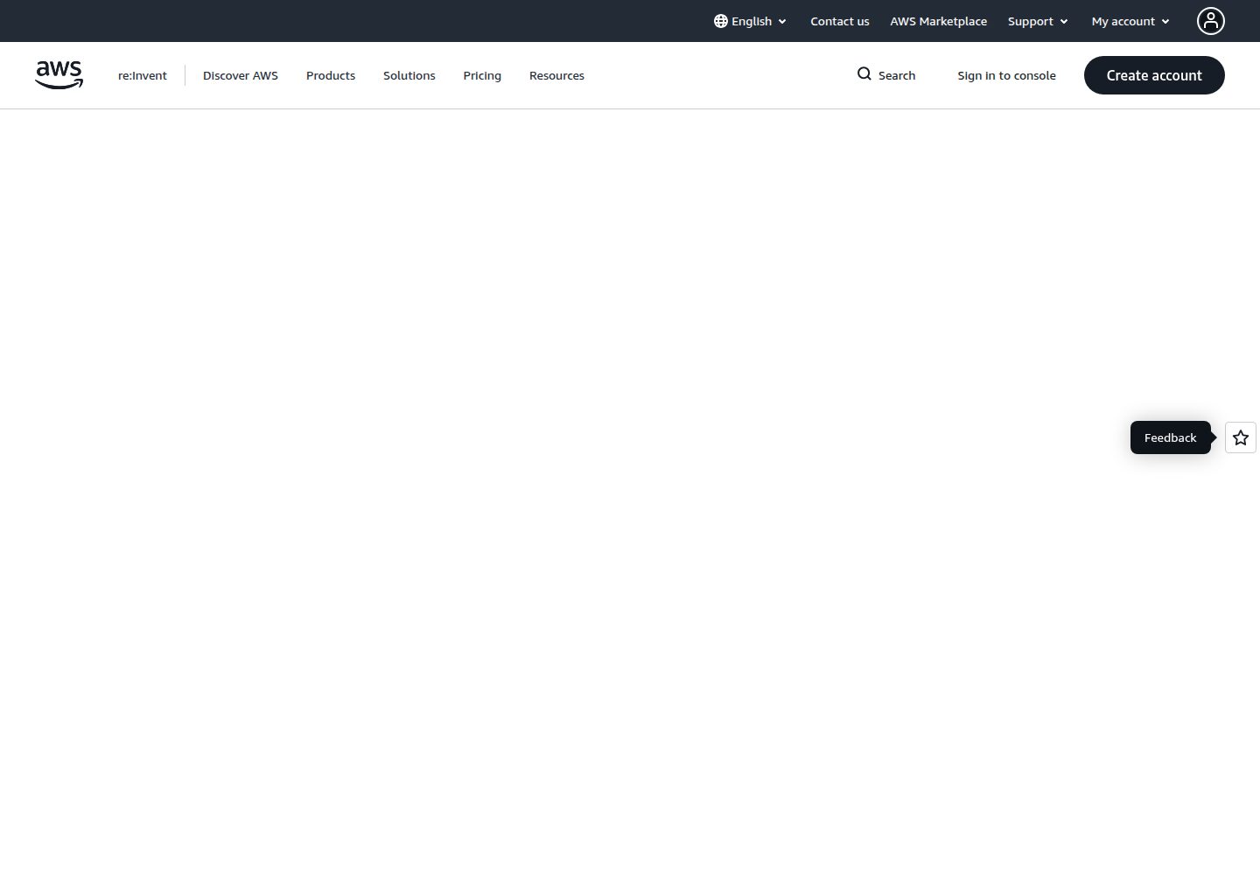Click the search magnifier icon

(x=864, y=74)
